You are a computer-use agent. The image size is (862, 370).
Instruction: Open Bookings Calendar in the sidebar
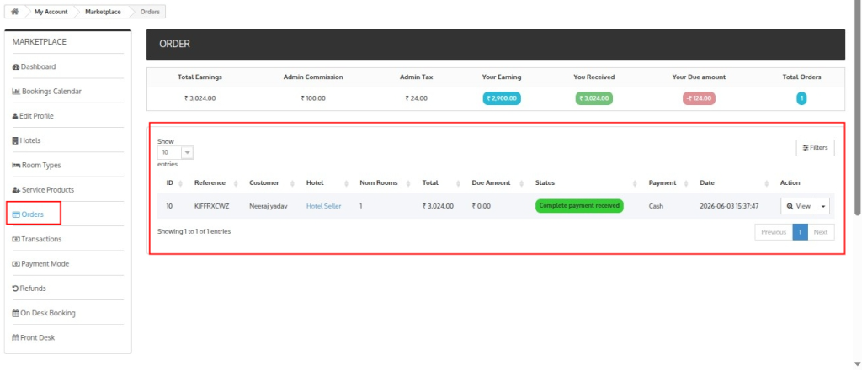click(x=47, y=91)
